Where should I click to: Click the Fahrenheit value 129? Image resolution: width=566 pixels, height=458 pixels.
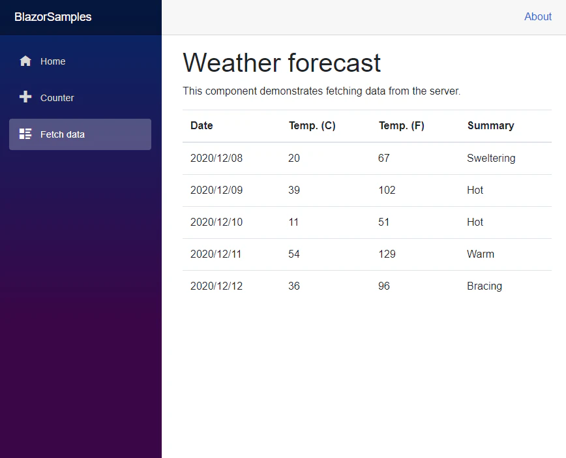click(387, 254)
